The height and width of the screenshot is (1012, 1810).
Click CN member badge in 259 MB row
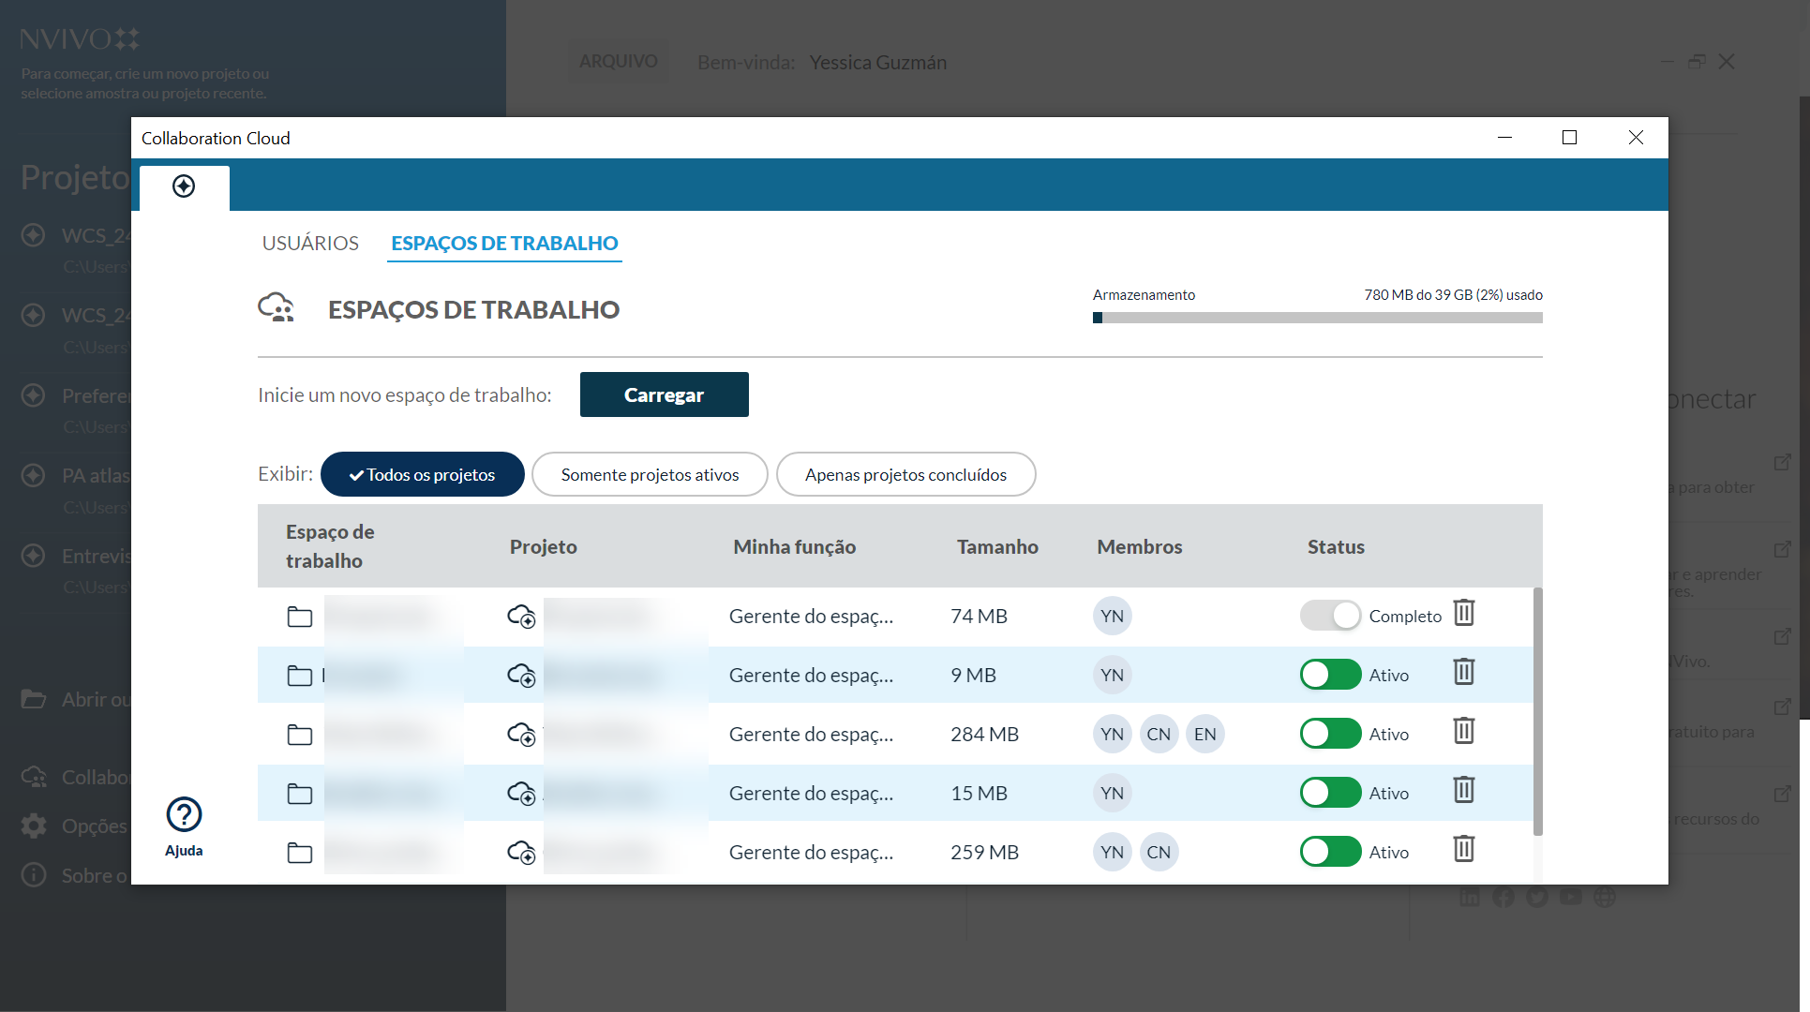pos(1159,853)
